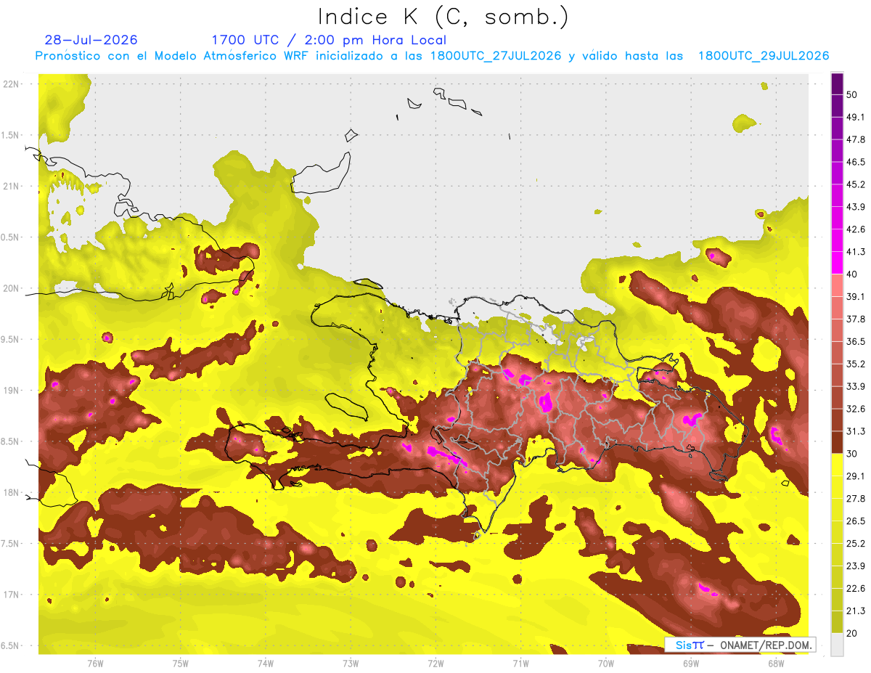
Task: Select the '36.5' color scale label
Action: [x=856, y=342]
